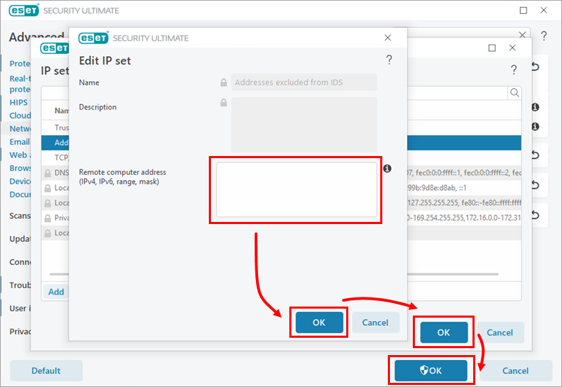Viewport: 562px width, 387px height.
Task: Click the horizontal scrollbar in IP sets list
Action: [59, 274]
